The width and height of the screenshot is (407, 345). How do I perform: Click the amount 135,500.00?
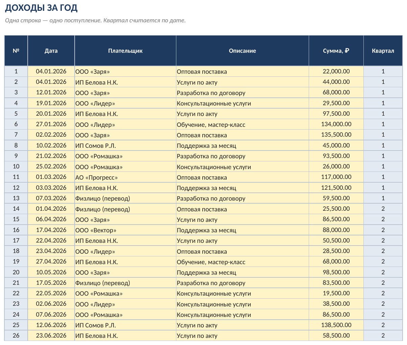tap(336, 135)
